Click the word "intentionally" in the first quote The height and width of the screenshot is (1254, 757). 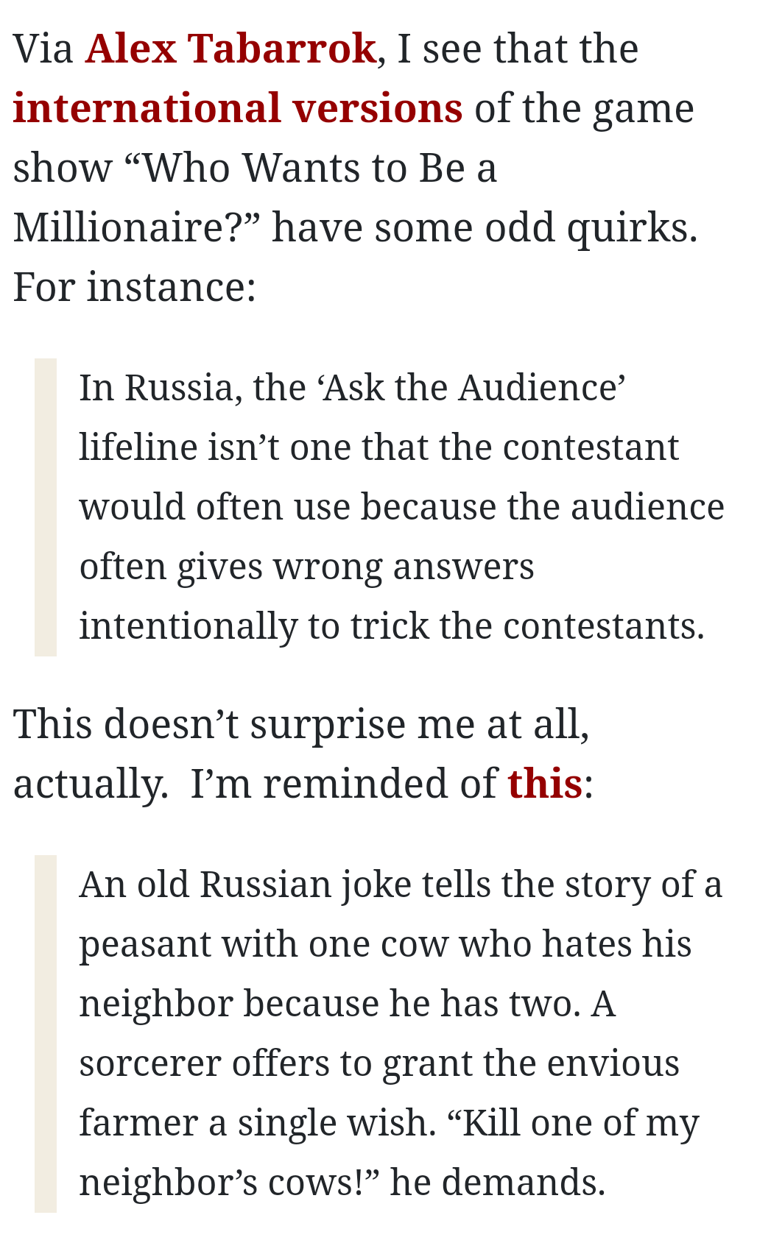click(187, 626)
